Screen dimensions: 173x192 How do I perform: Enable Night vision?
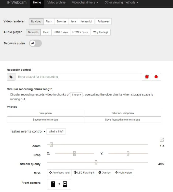coord(123,173)
